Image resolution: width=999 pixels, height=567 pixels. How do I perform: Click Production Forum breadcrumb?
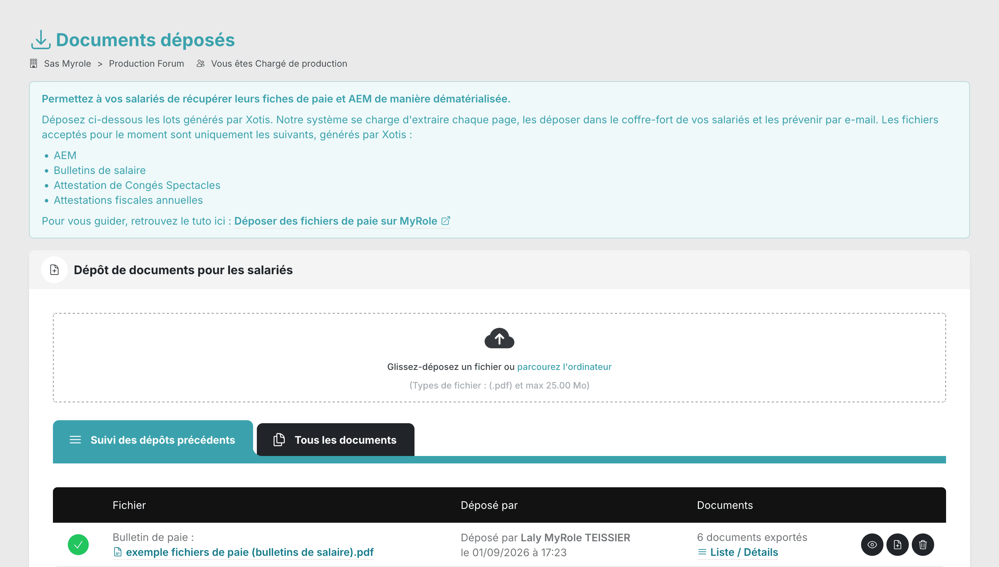tap(146, 63)
